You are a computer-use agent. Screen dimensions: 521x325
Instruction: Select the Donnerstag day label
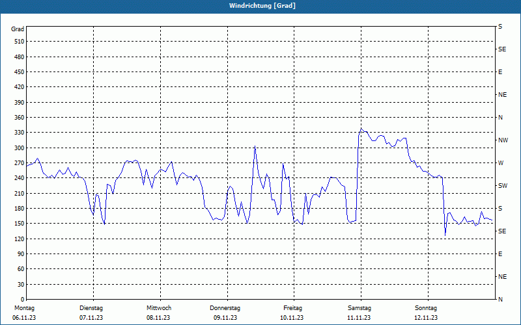click(225, 308)
